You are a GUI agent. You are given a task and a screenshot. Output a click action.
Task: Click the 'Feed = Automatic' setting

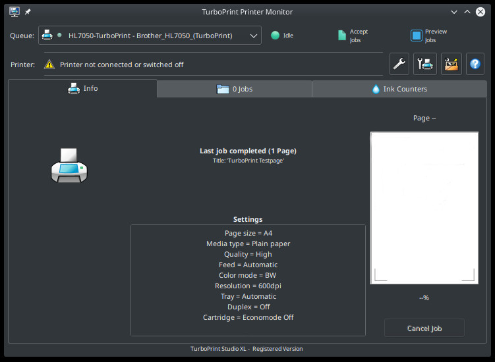pyautogui.click(x=248, y=265)
